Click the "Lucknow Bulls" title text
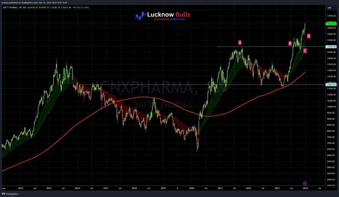Viewport: 339px width, 197px height. 169,15
